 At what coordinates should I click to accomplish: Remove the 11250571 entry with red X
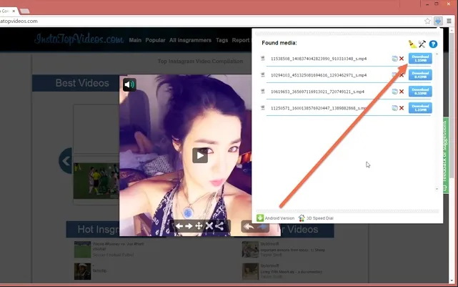coord(402,108)
